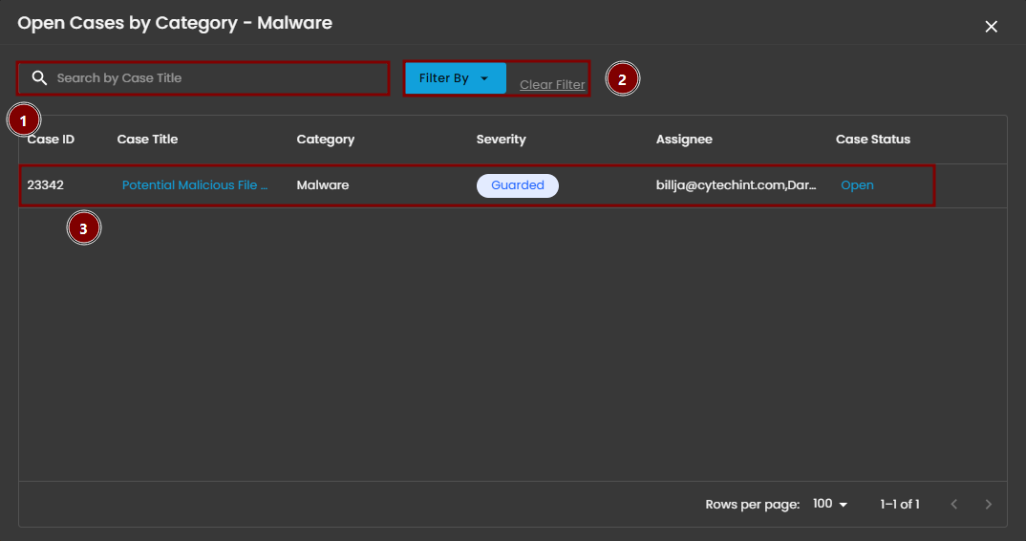The image size is (1026, 541).
Task: Click the Filter By caret arrow
Action: click(x=484, y=78)
